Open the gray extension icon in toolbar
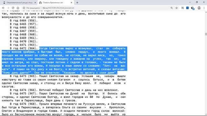207x116 pixels. click(182, 8)
